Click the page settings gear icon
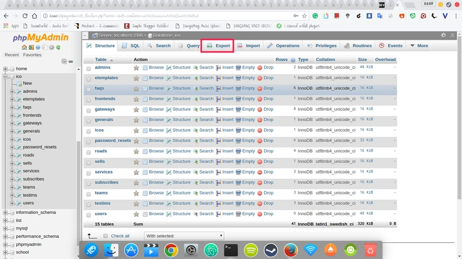The height and width of the screenshot is (259, 462). click(444, 35)
